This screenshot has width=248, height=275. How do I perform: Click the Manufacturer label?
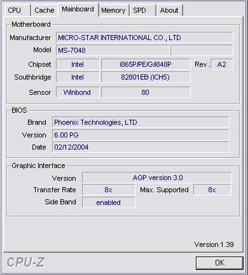tap(31, 38)
